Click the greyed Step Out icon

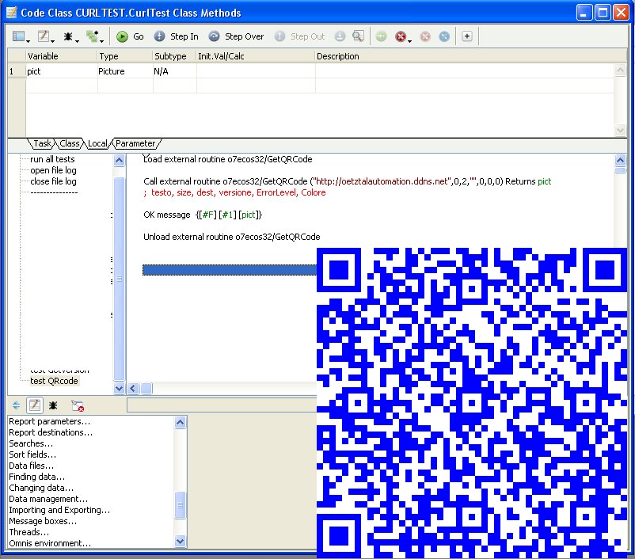279,36
